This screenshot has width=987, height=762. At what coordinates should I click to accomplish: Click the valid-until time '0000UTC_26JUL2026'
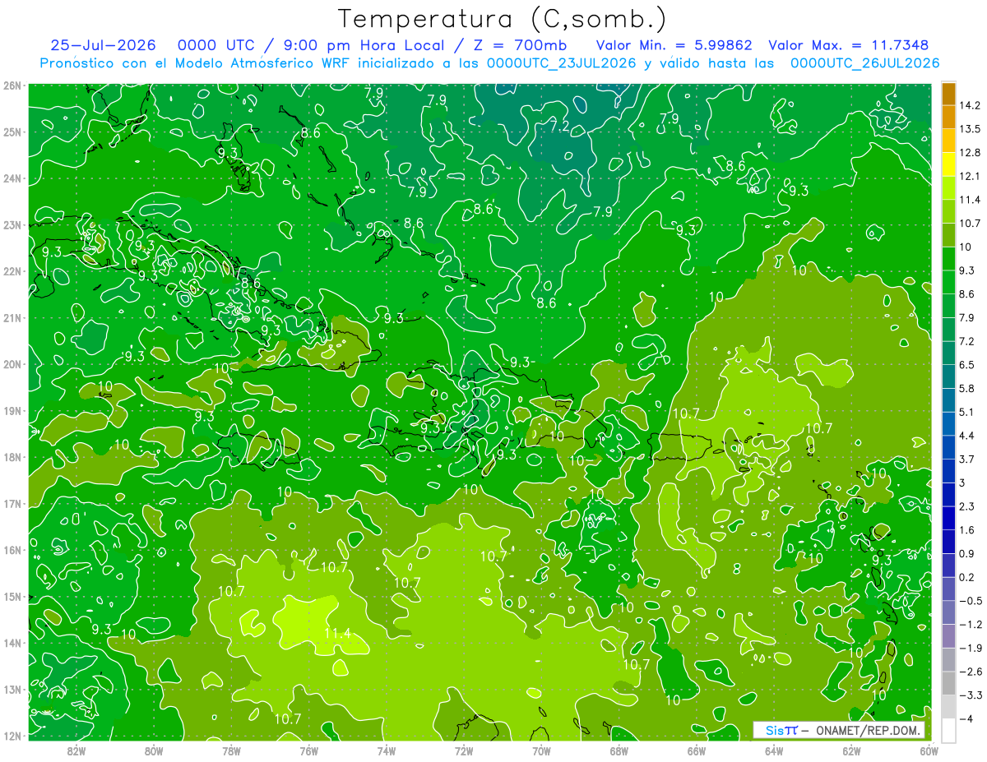864,63
